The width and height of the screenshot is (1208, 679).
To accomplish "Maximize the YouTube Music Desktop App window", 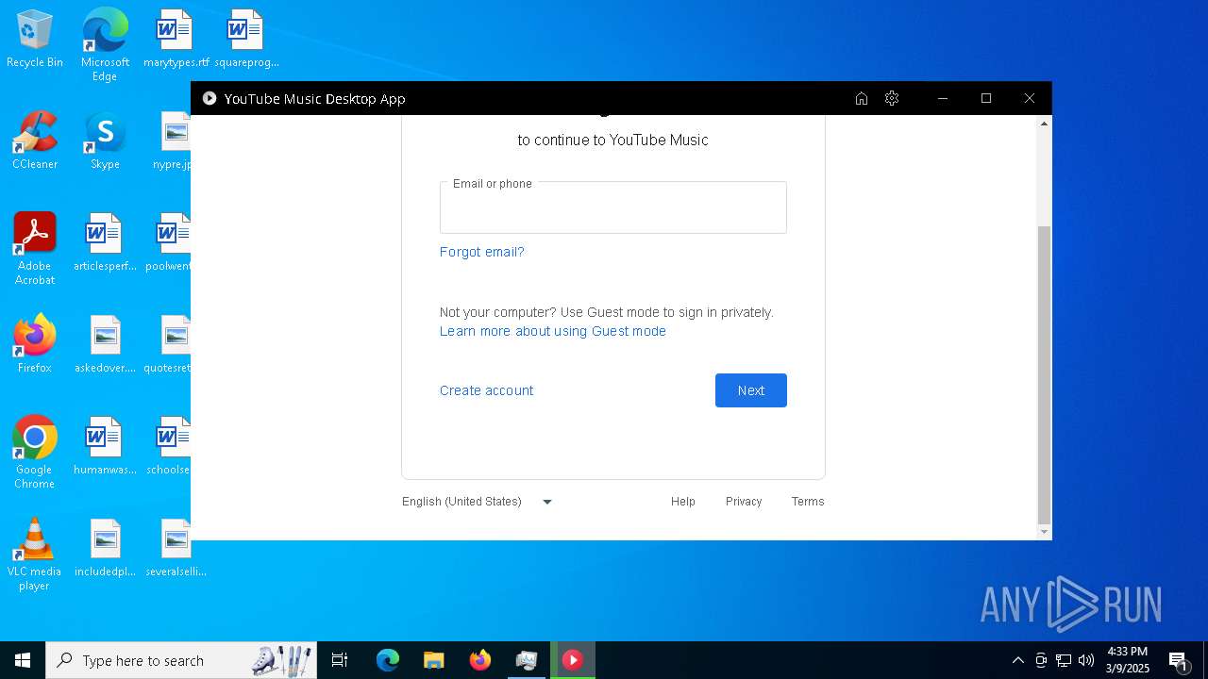I will (986, 98).
